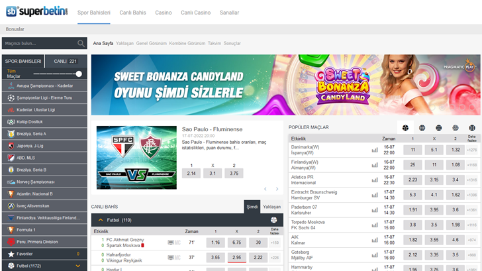Viewport: 482px width, 271px height.
Task: Collapse the Futbol (110) live section
Action: (101, 220)
